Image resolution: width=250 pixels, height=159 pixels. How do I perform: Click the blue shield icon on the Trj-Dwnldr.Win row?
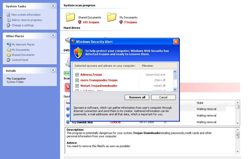click(68, 122)
